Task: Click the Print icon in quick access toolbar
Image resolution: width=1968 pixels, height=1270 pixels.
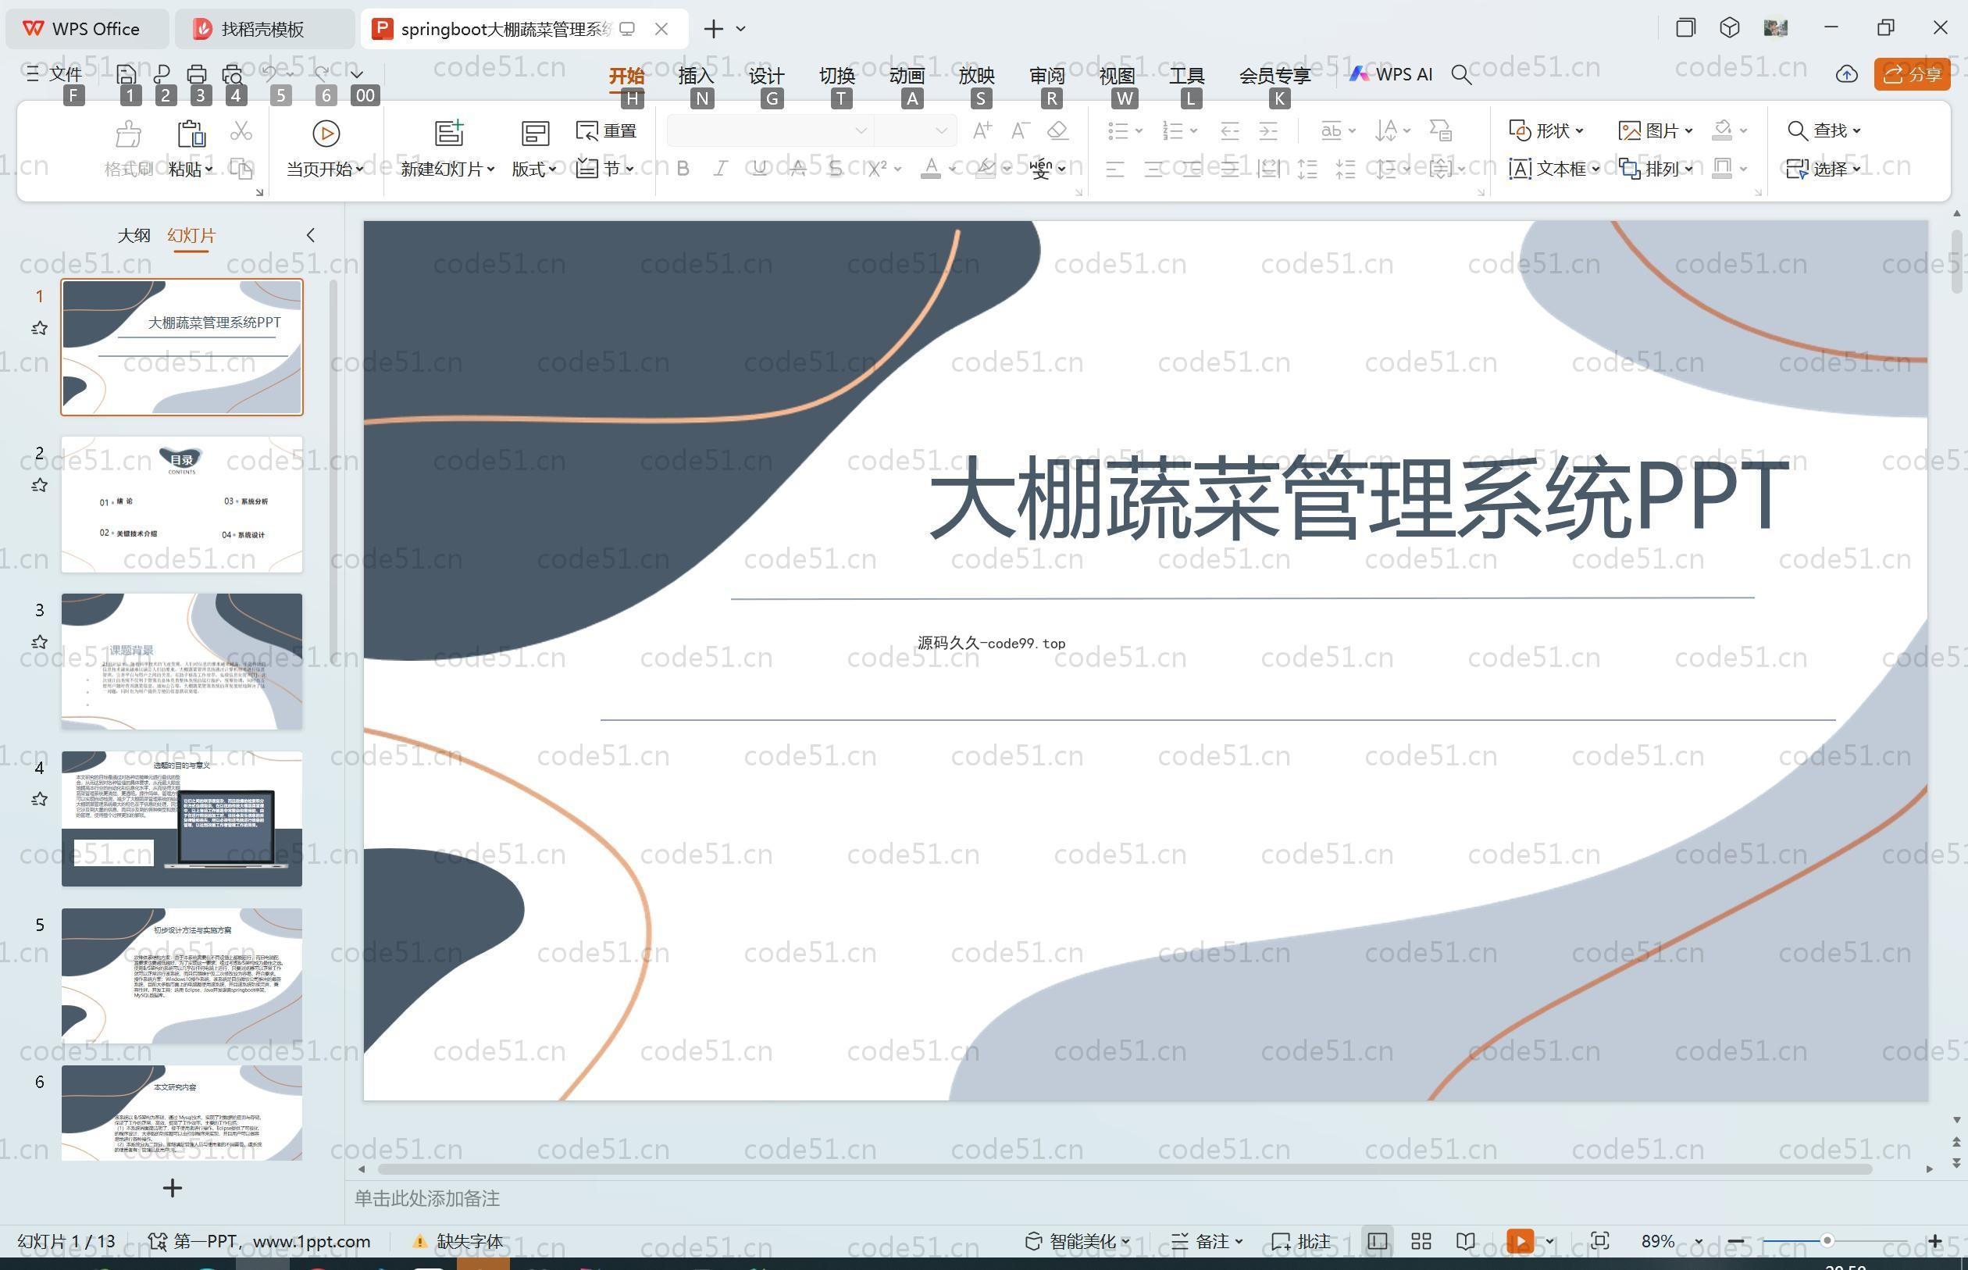Action: pyautogui.click(x=196, y=74)
